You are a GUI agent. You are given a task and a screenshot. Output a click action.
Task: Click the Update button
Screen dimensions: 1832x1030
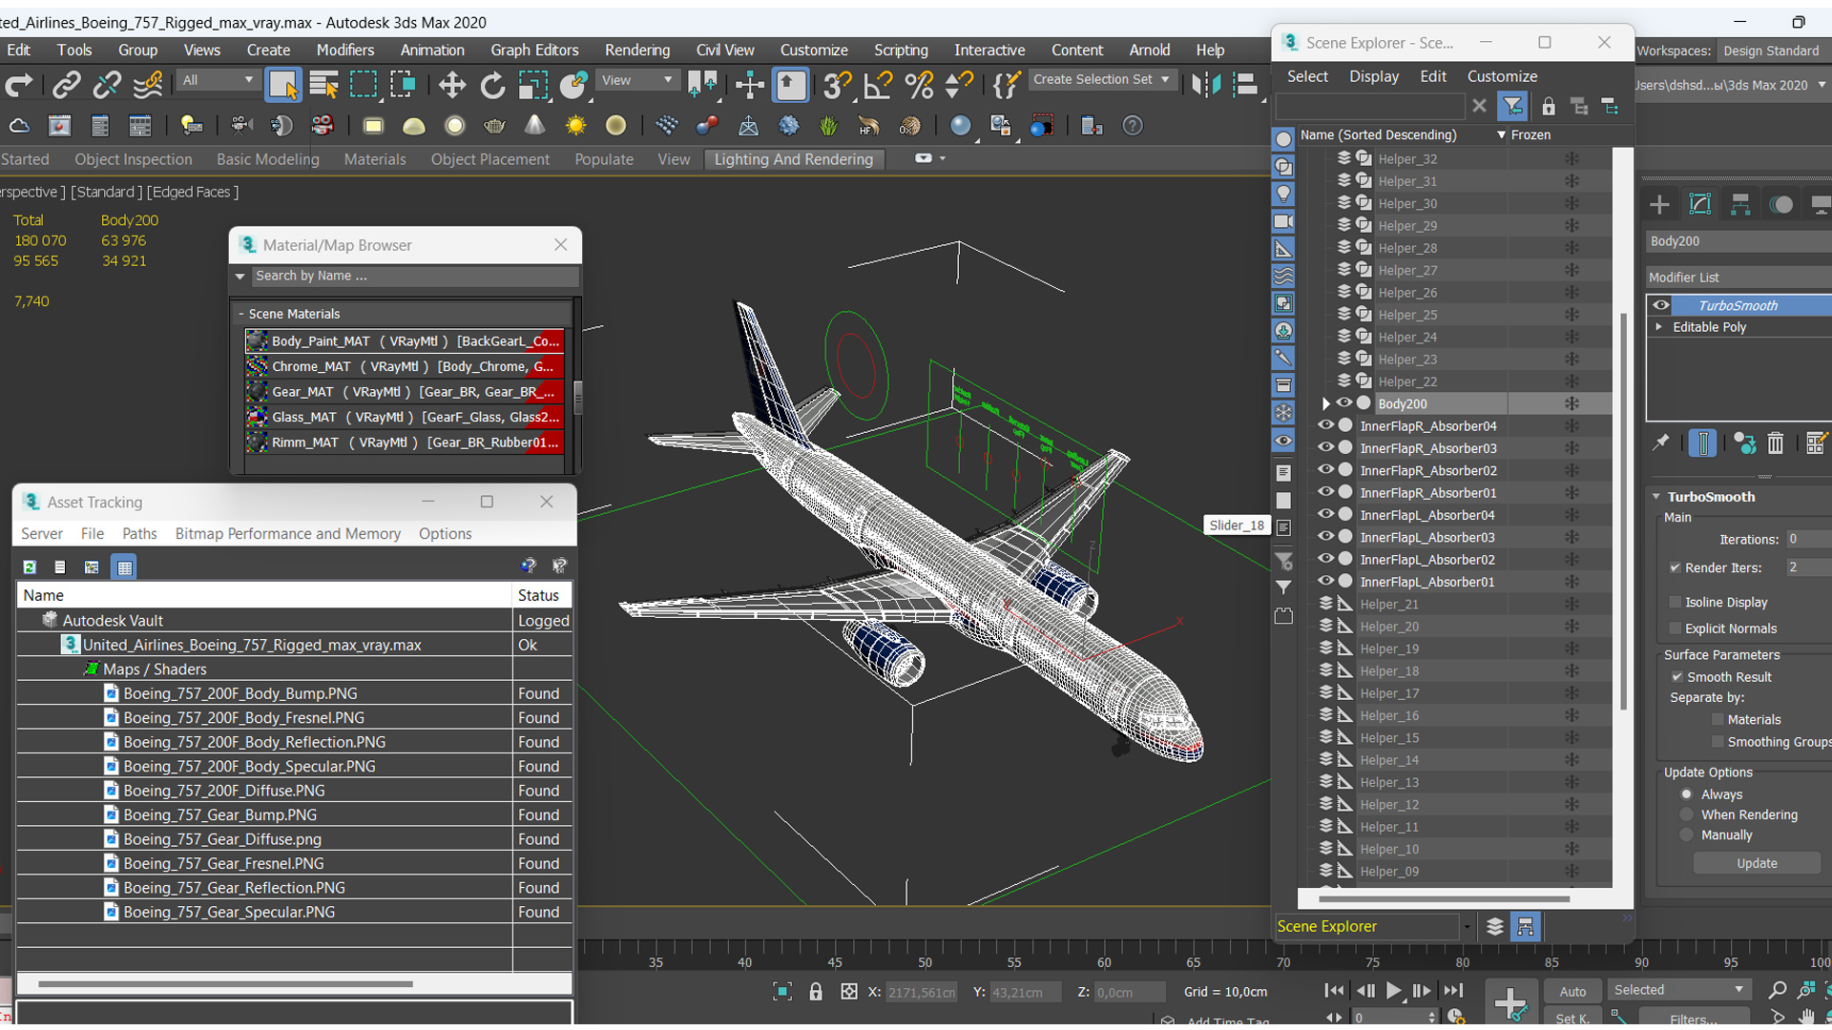pyautogui.click(x=1757, y=864)
